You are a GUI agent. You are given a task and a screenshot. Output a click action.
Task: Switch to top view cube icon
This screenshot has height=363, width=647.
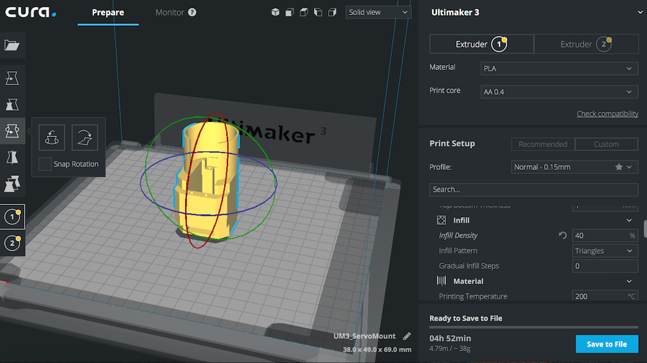point(304,13)
